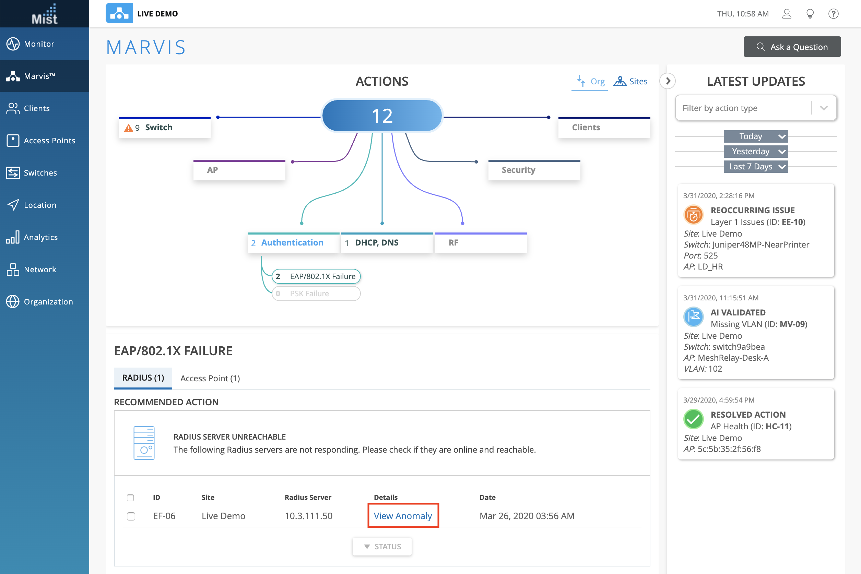Screen dimensions: 861x574
Task: Click the Ask a Question button
Action: 792,47
